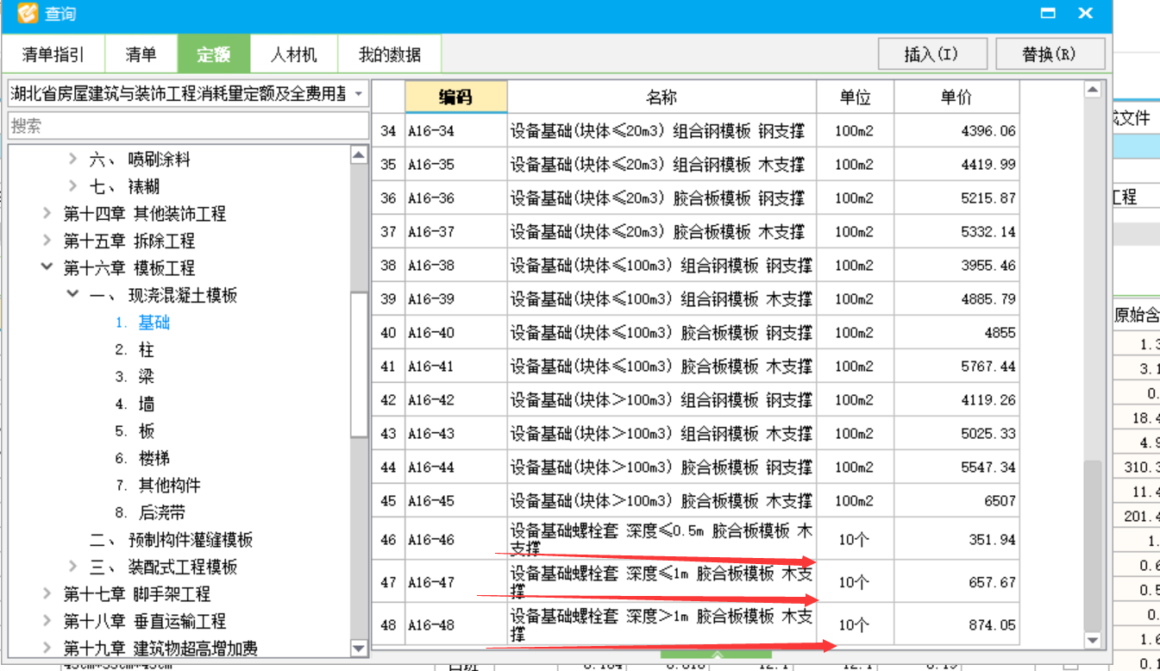Switch to the 清单 tab
Viewport: 1160px width, 671px height.
(x=141, y=54)
